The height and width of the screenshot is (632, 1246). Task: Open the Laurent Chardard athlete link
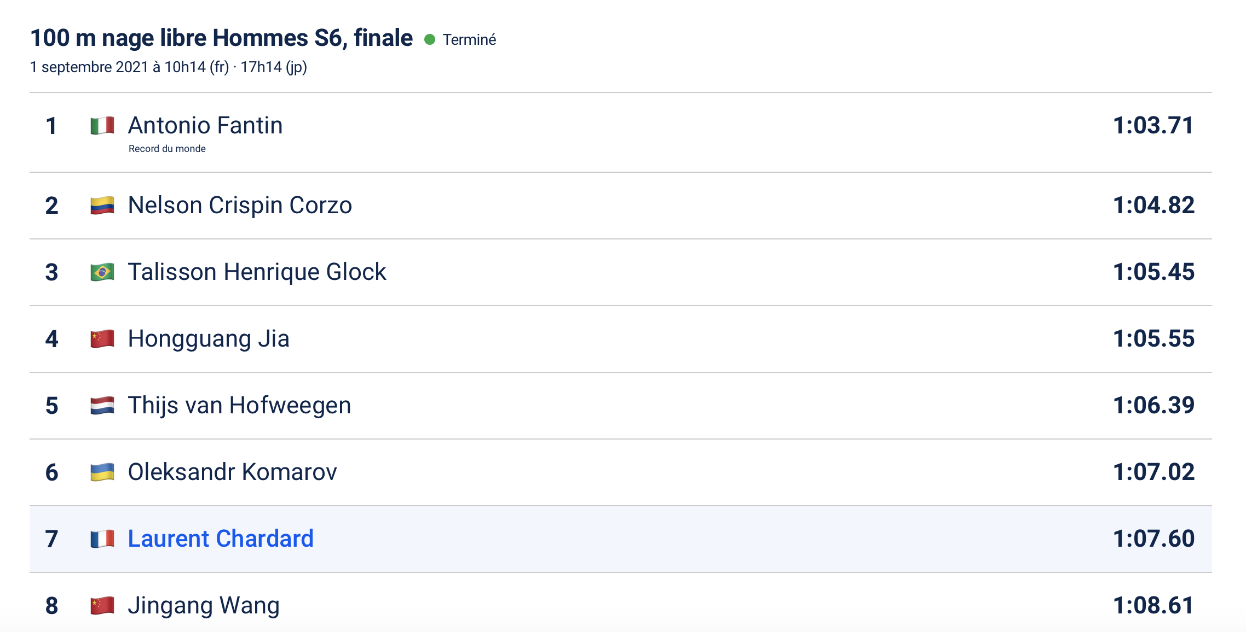point(221,539)
